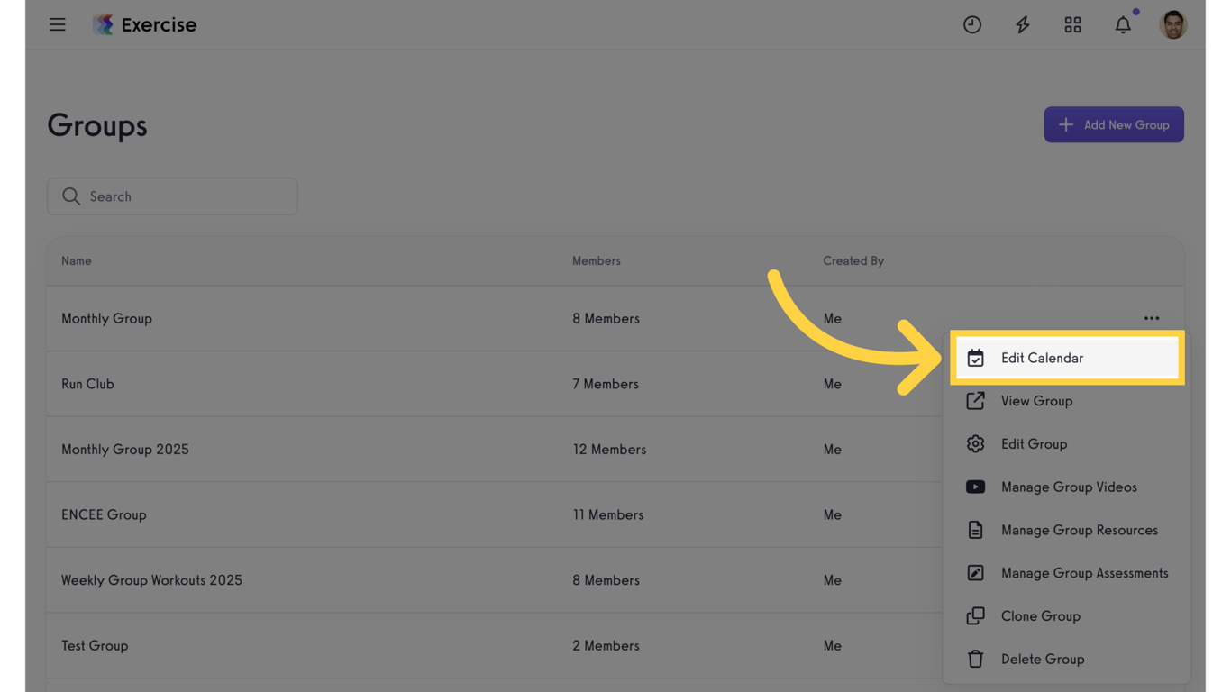Click the lightning bolt quick actions icon

[x=1022, y=24]
